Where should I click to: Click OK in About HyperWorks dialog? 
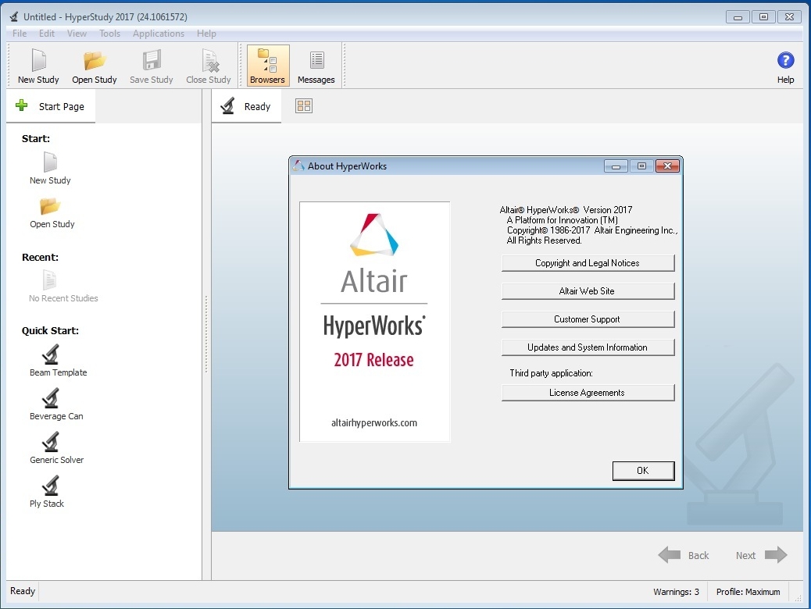[643, 471]
